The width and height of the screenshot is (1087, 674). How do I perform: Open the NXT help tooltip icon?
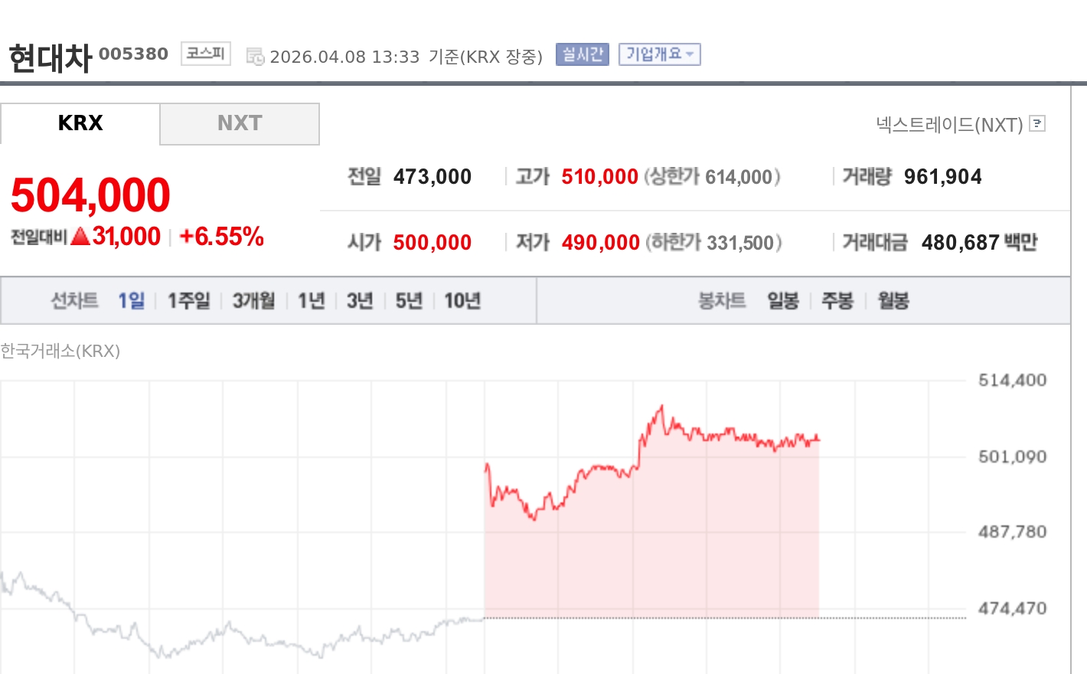pos(1037,123)
